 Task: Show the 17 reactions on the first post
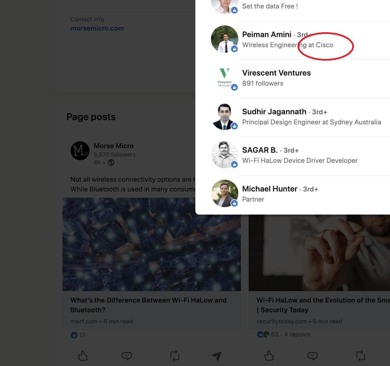(78, 335)
